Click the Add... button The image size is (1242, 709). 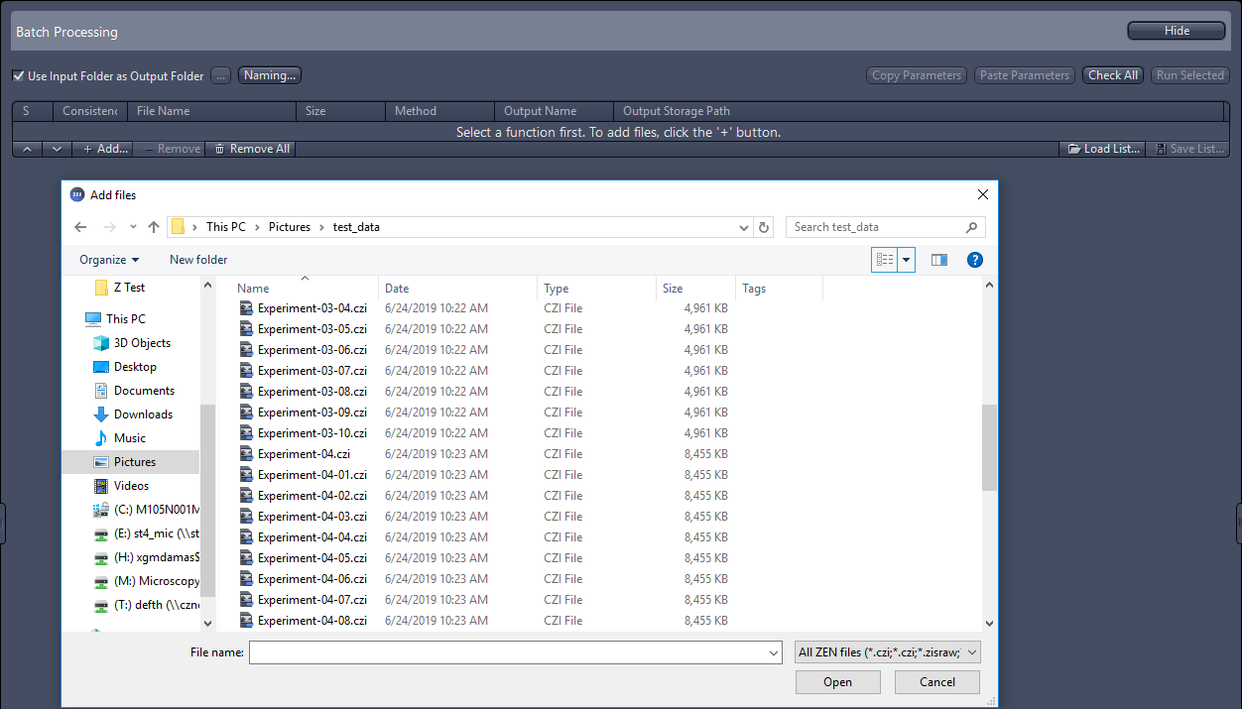point(103,149)
